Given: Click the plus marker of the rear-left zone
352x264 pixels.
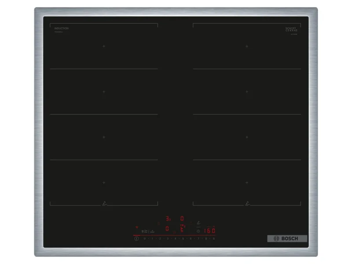Looking at the screenshot, I should [104, 46].
